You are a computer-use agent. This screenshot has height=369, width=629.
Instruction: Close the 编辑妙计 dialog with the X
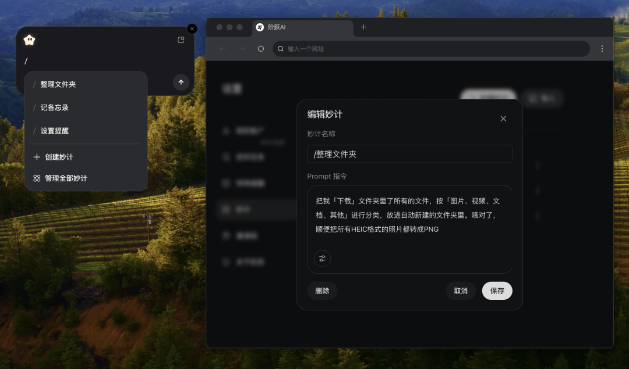coord(503,119)
